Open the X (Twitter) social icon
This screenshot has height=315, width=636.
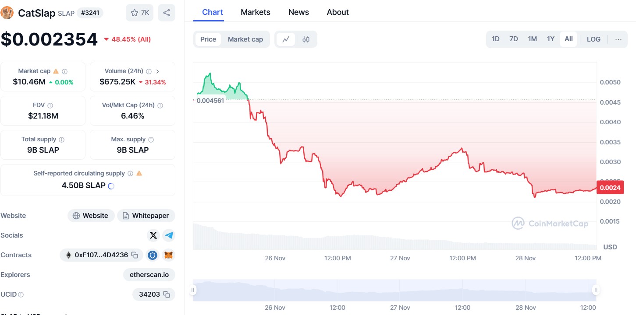[153, 235]
